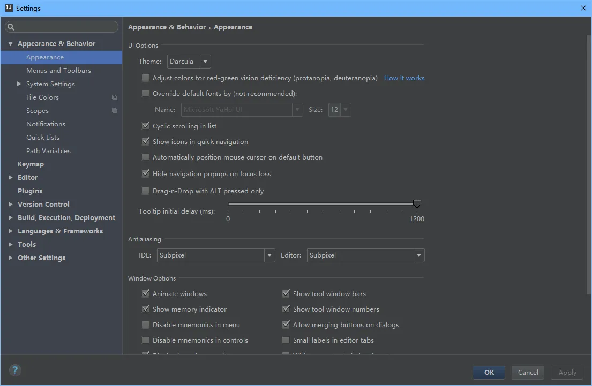Viewport: 592px width, 386px height.
Task: Expand the Version Control tree node
Action: pos(10,204)
